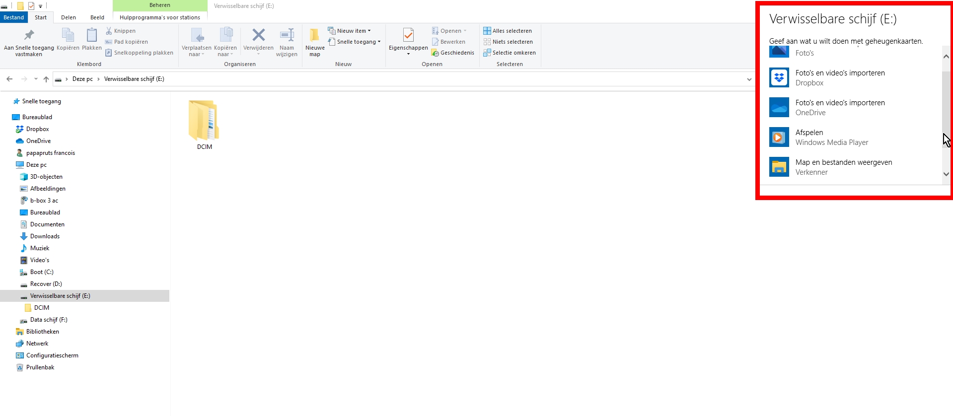Viewport: 953px width, 416px height.
Task: Pin to Snelle toegang icon
Action: pyautogui.click(x=29, y=36)
